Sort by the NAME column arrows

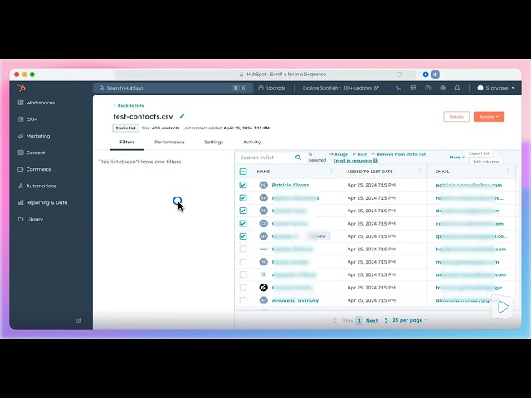click(x=331, y=172)
